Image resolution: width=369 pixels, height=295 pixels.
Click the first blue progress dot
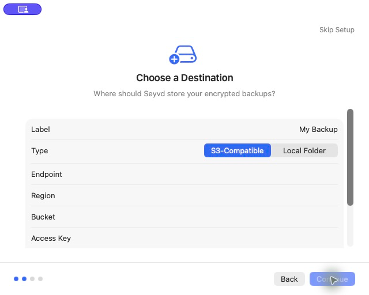tap(16, 279)
